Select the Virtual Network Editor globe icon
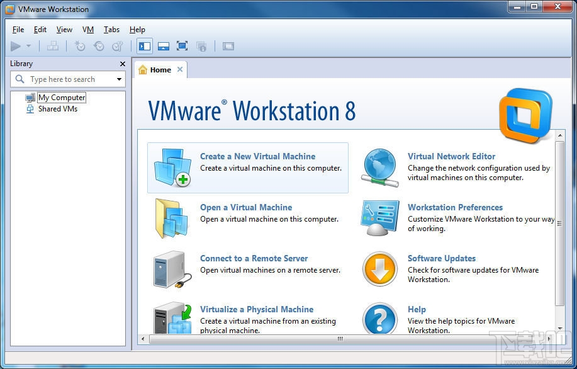Viewport: 577px width, 369px height. click(379, 167)
